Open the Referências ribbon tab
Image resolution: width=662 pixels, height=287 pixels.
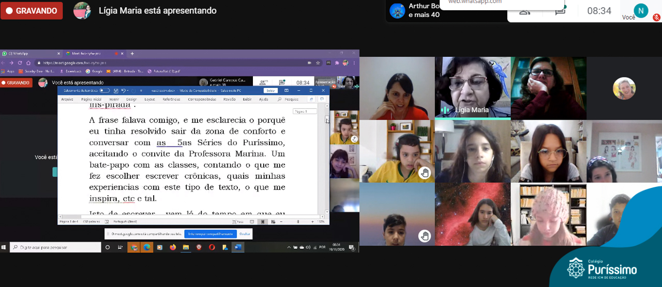(x=171, y=99)
